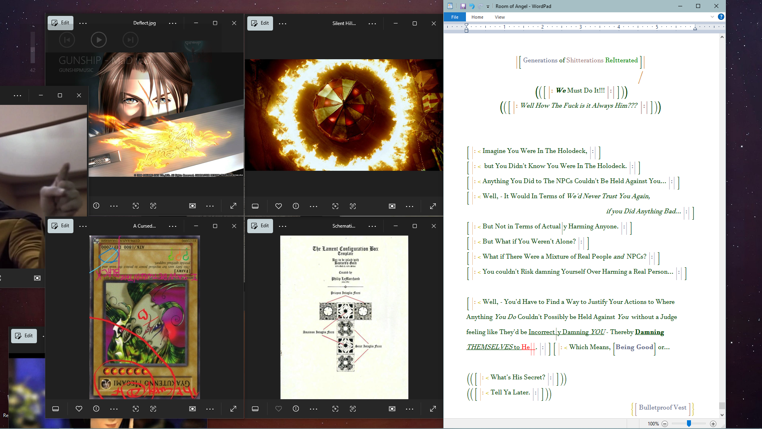The width and height of the screenshot is (762, 429).
Task: Open visual search in A Cursed window
Action: (136, 409)
